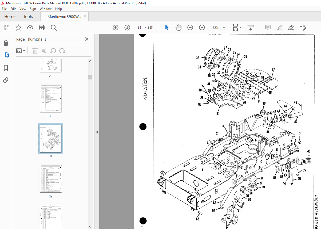Click the page number input field

pos(140,28)
